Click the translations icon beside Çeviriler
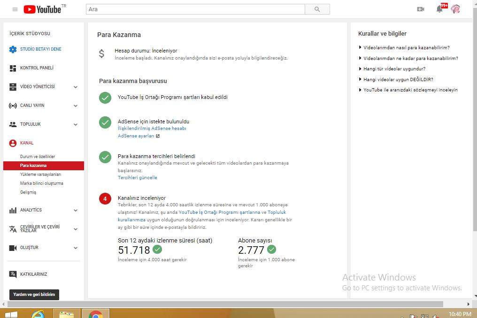 pyautogui.click(x=13, y=229)
